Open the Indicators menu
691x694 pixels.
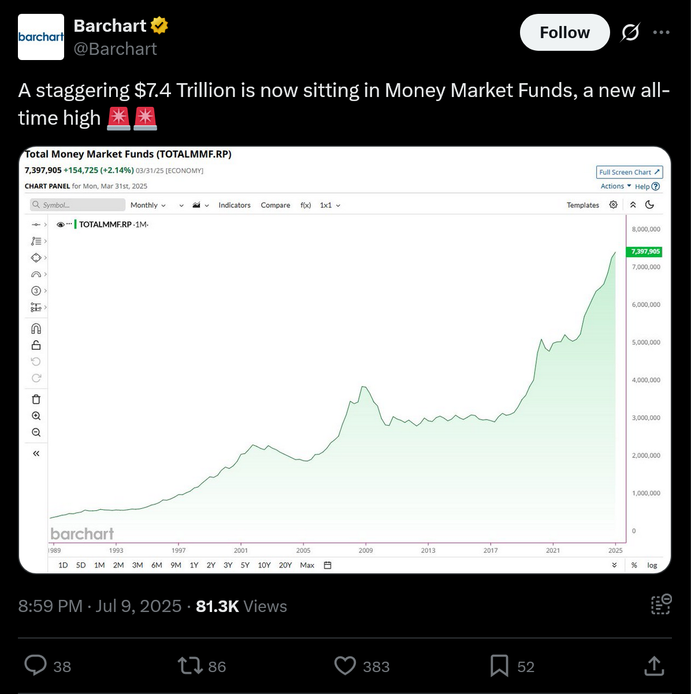click(x=235, y=205)
